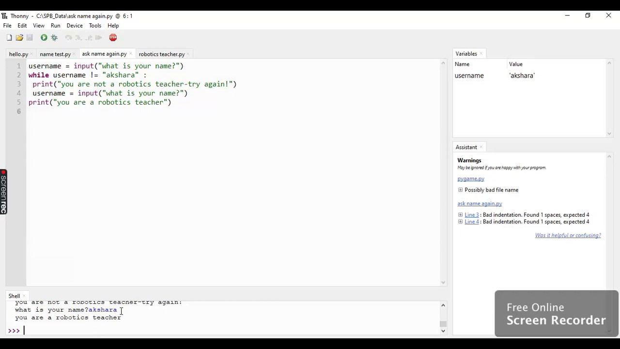Switch to the 'robotics teacher.py' tab
620x349 pixels.
point(161,54)
